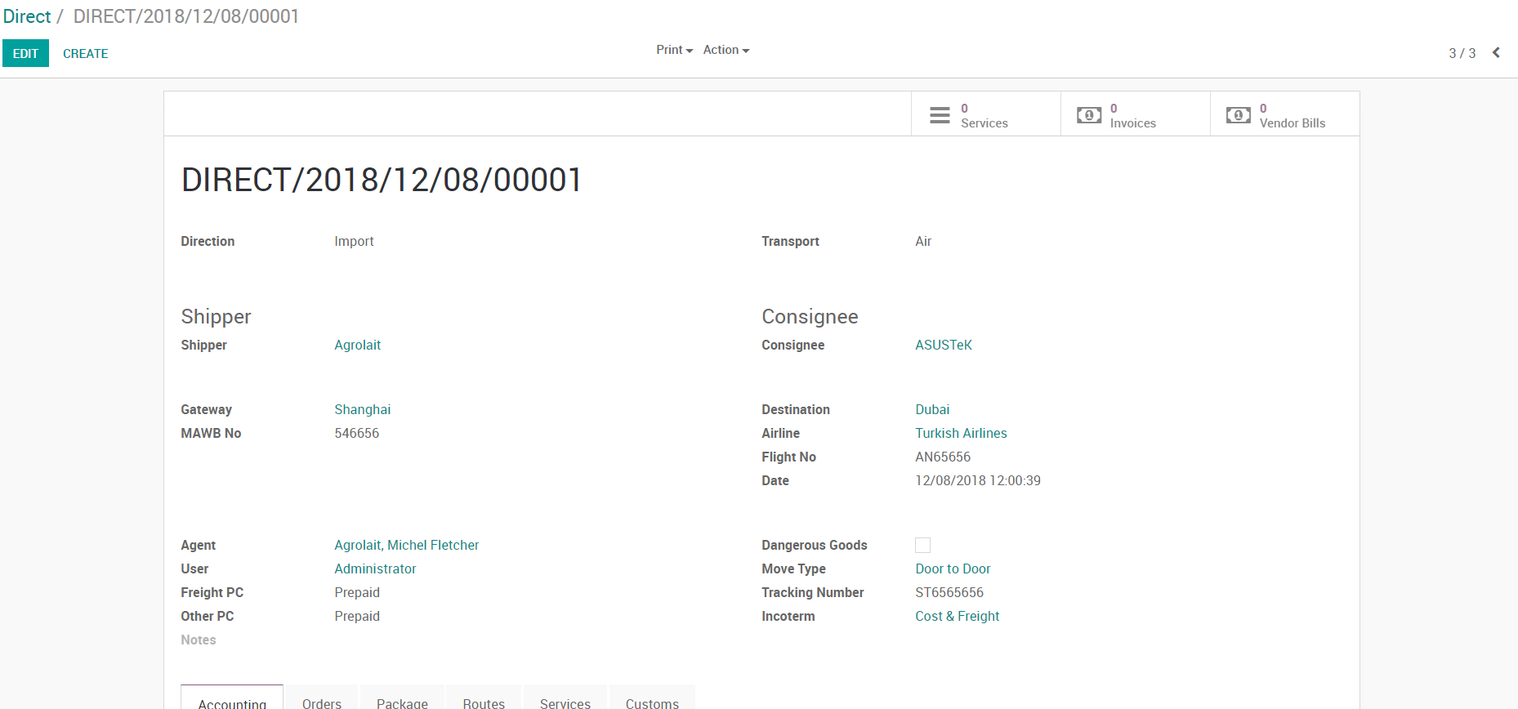Follow the Turkish Airlines link
The image size is (1518, 709).
(961, 434)
